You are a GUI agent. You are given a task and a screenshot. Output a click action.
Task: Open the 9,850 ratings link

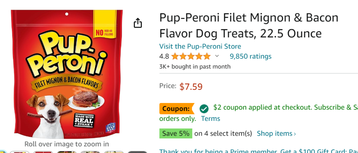click(250, 56)
